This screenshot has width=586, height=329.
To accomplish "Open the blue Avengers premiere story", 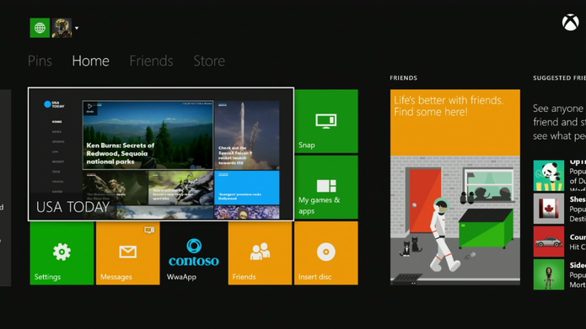I will [247, 188].
